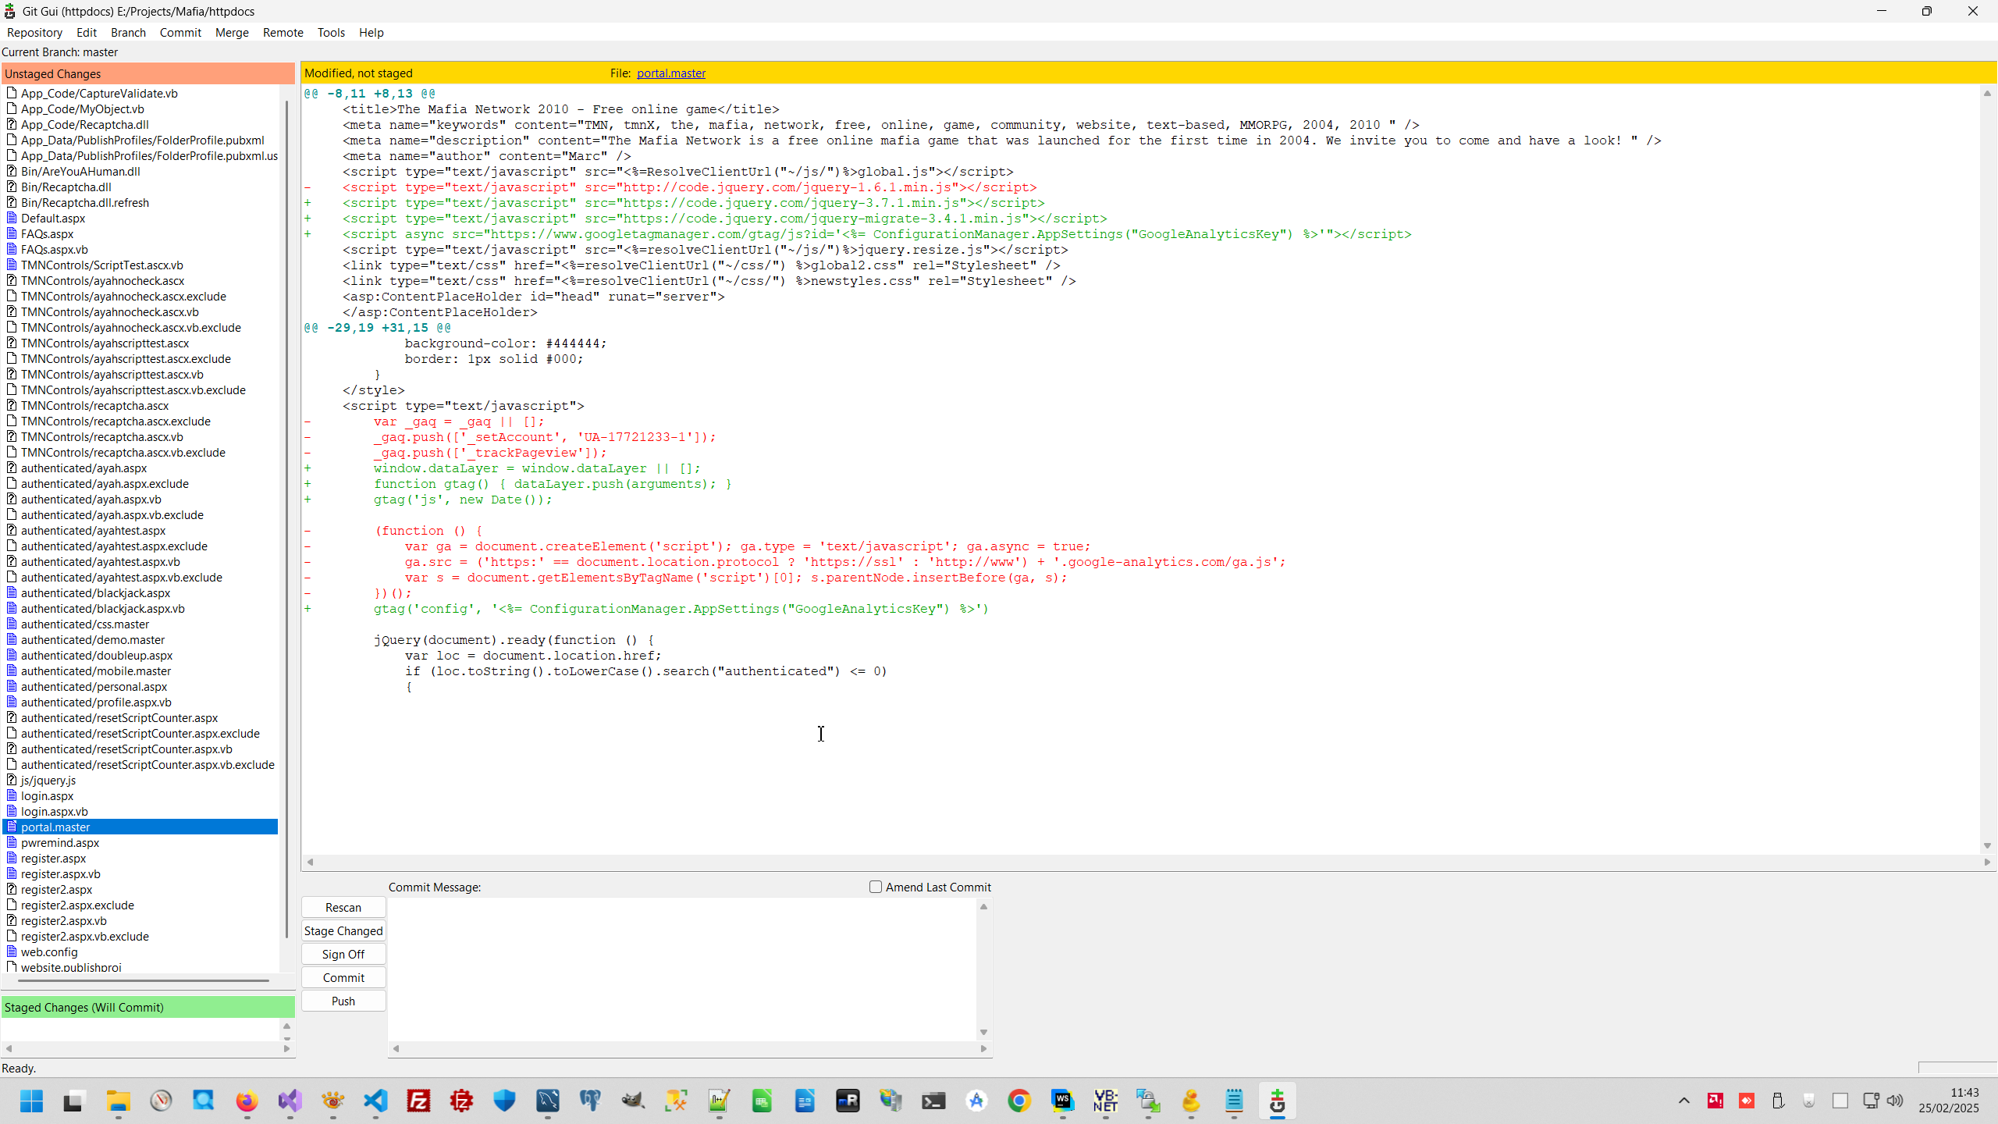Click the file icon next to portal.master
1998x1124 pixels.
(x=12, y=827)
